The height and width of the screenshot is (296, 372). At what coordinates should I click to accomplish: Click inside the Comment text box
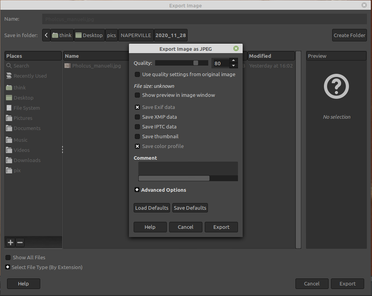click(188, 169)
